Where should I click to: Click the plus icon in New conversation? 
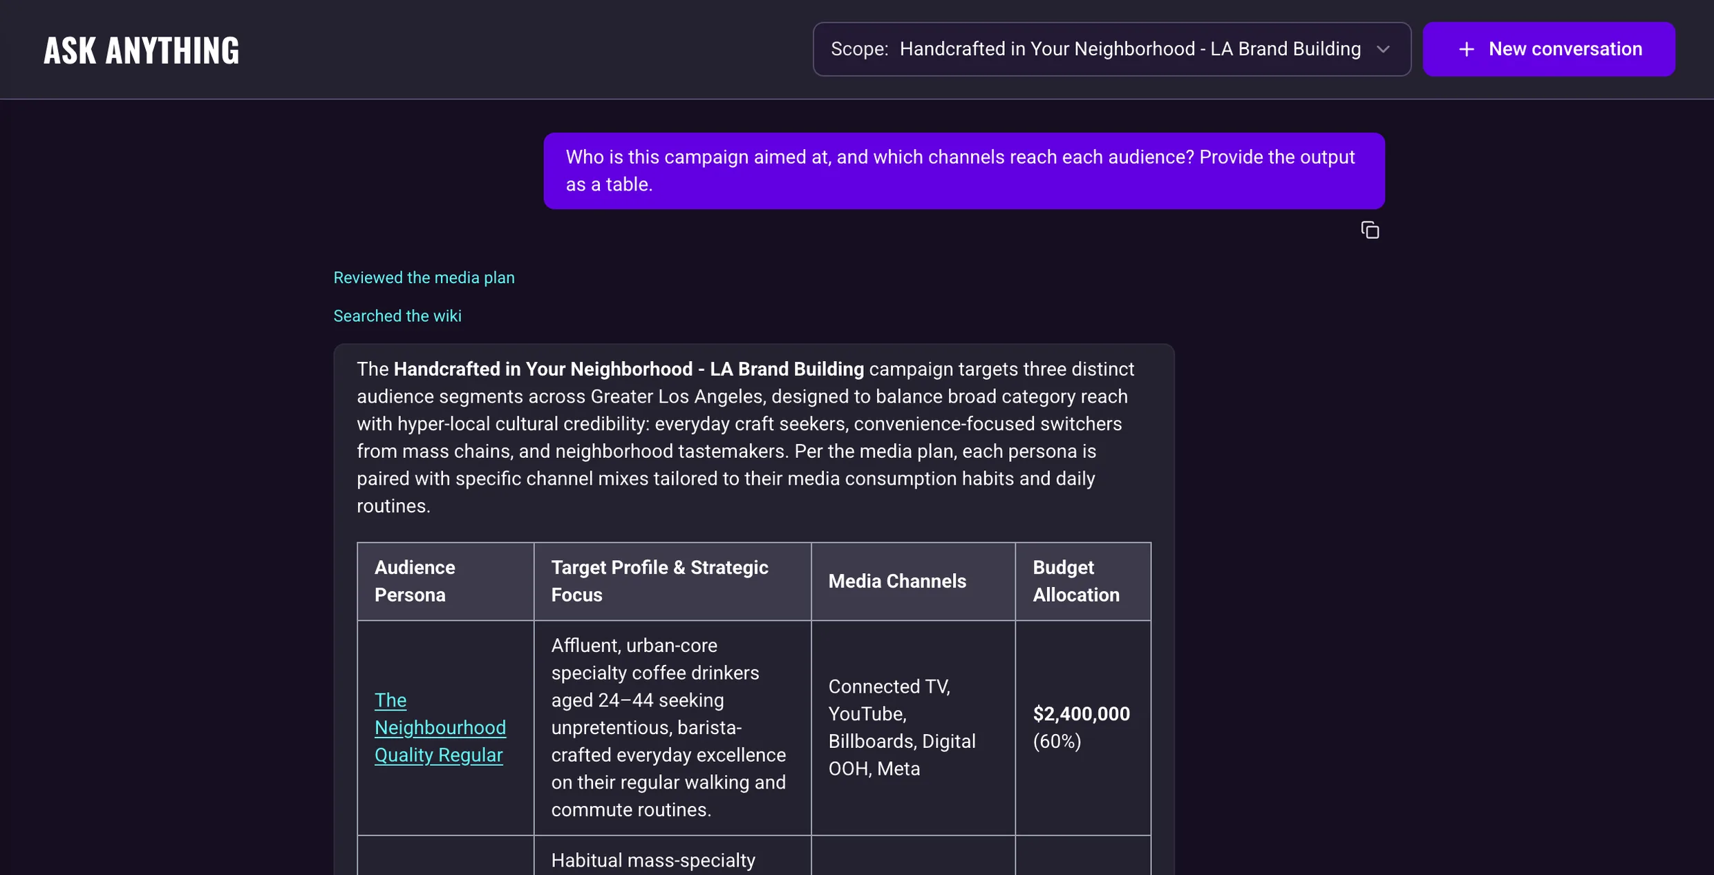coord(1466,49)
